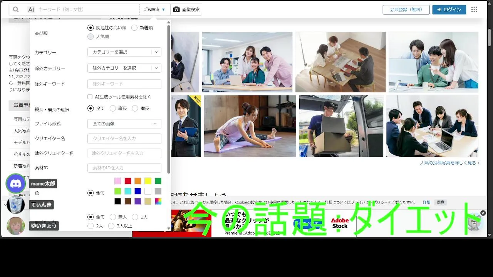Viewport: 493px width, 277px height.
Task: Open the delivery man with boxes photo
Action: [341, 126]
